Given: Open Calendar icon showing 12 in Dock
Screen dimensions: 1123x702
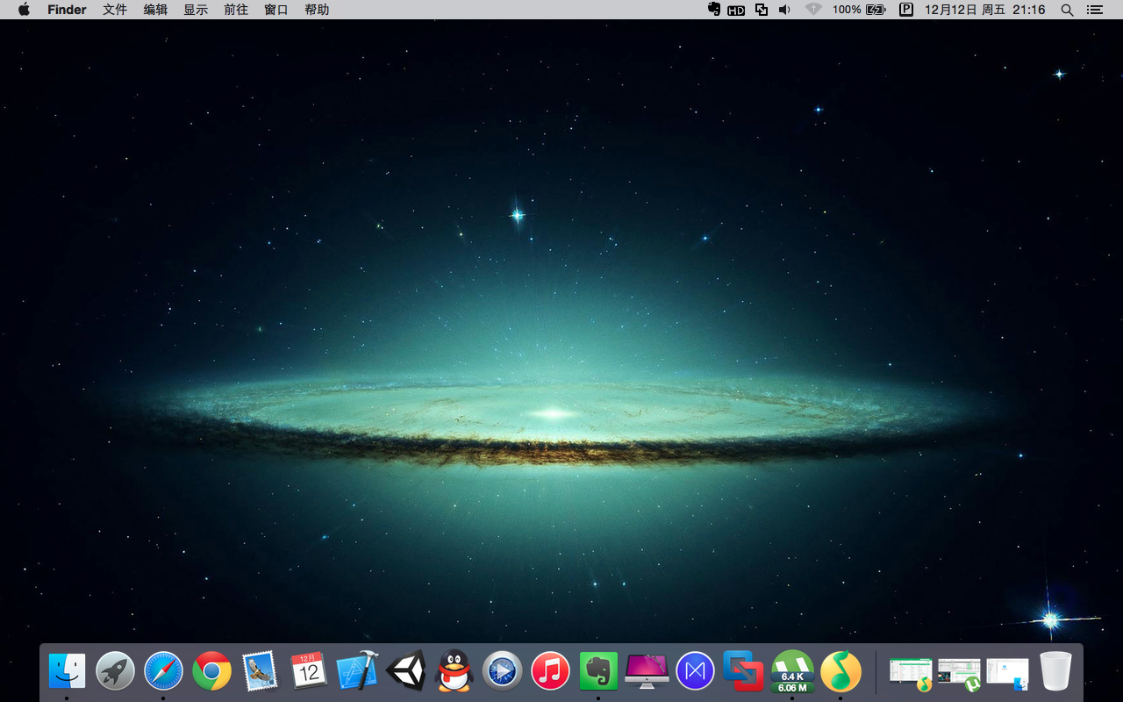Looking at the screenshot, I should click(308, 671).
